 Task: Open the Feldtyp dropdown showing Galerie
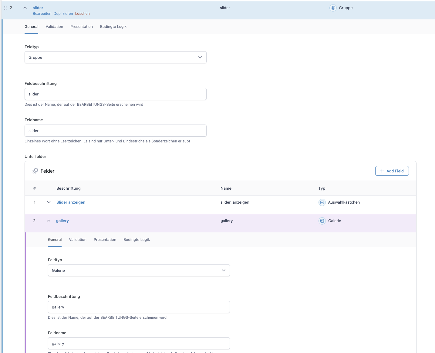coord(139,270)
